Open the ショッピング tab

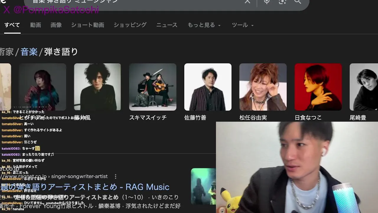(130, 25)
